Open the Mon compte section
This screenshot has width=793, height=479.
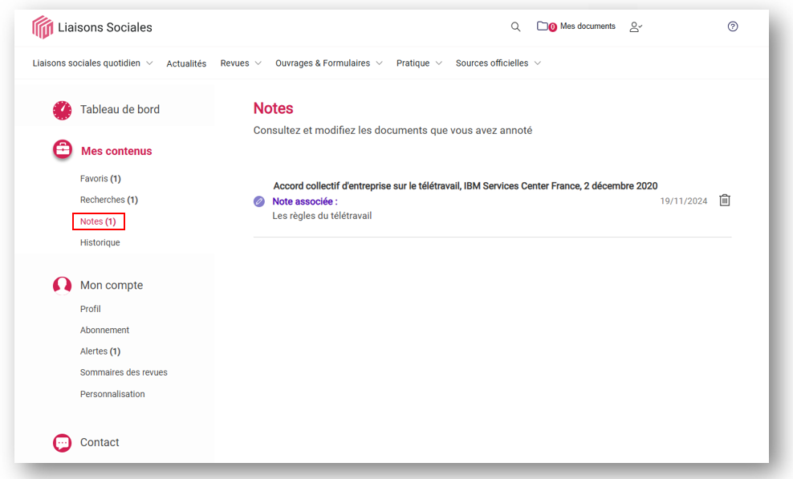coord(112,286)
